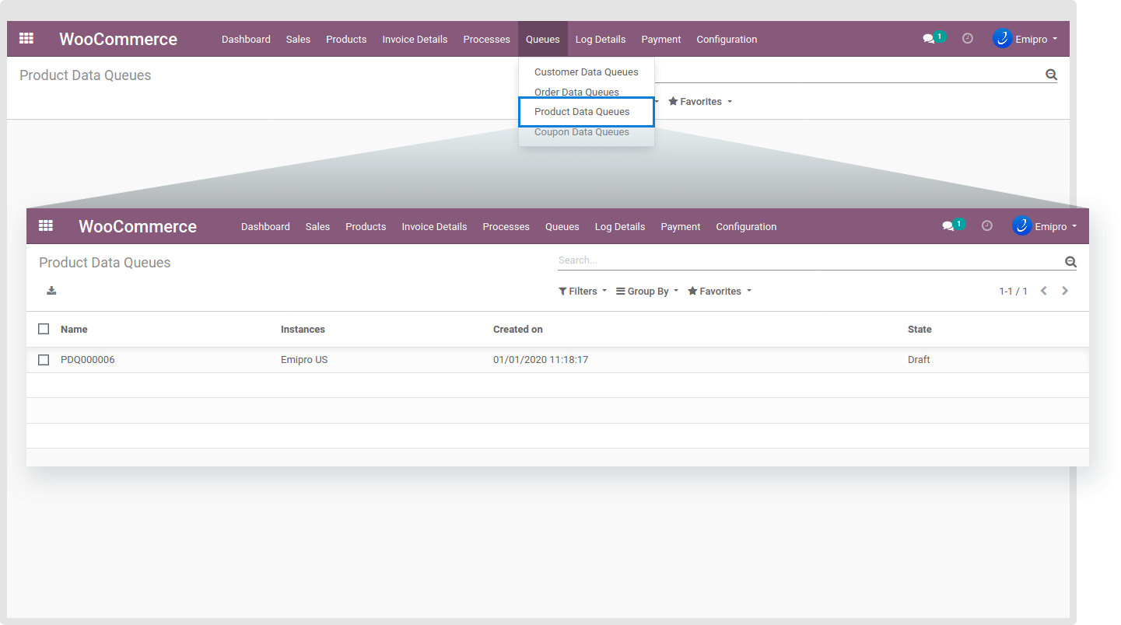Open apps grid in foreground window
The width and height of the screenshot is (1121, 625).
pos(46,226)
